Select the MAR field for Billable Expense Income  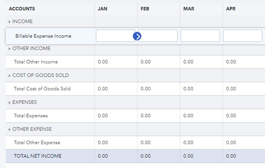pos(200,36)
